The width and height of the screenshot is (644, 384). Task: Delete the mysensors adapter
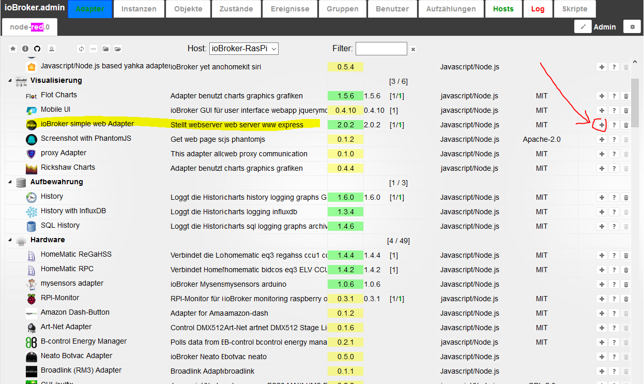[626, 284]
